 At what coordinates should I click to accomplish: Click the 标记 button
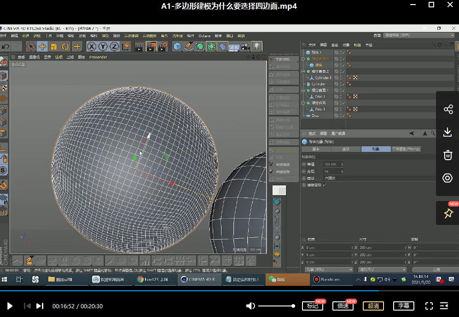[313, 306]
